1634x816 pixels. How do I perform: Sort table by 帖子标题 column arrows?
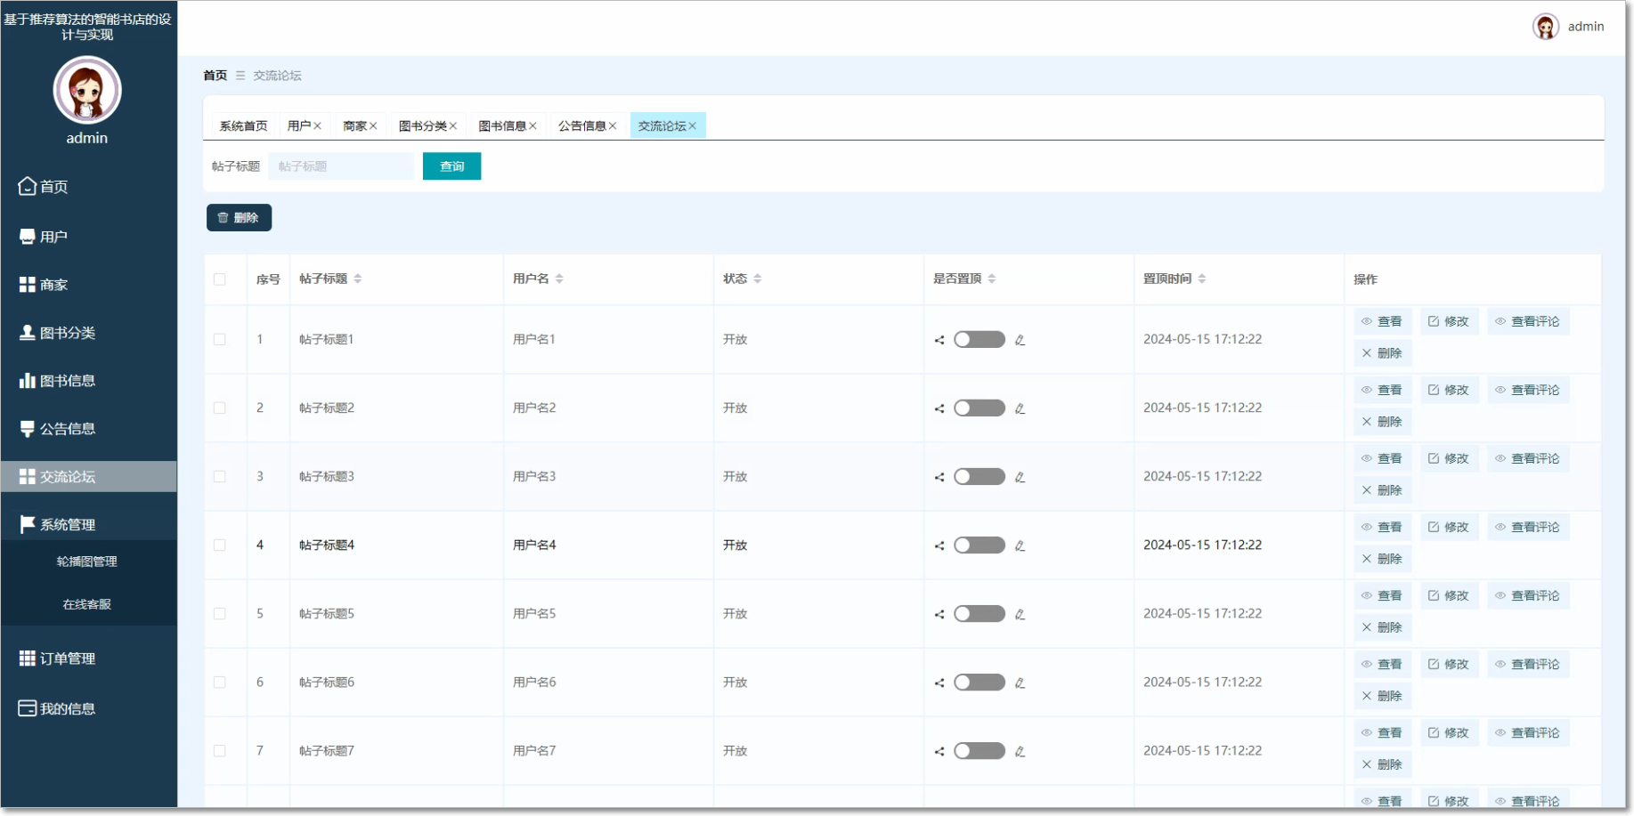pos(358,279)
